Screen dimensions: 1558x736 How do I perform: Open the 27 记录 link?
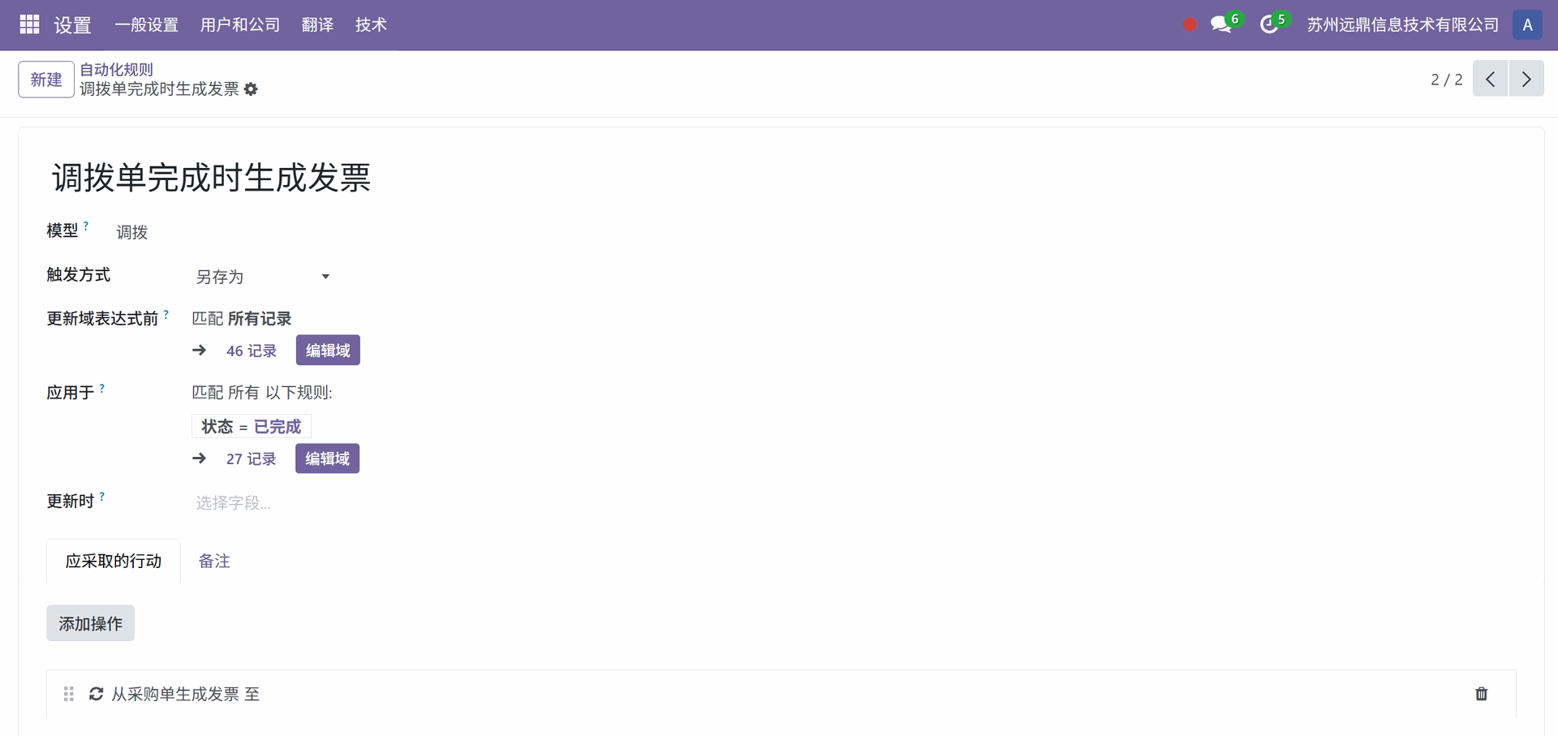pos(251,459)
